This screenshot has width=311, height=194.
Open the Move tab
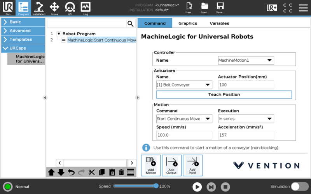(x=54, y=8)
